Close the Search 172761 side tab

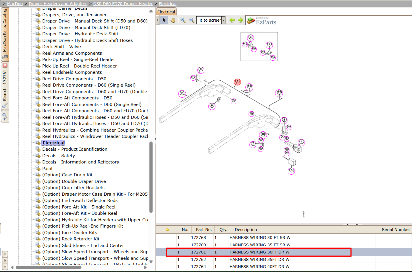point(5,65)
